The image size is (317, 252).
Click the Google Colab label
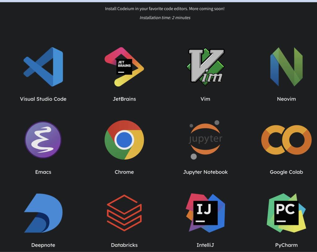[286, 172]
